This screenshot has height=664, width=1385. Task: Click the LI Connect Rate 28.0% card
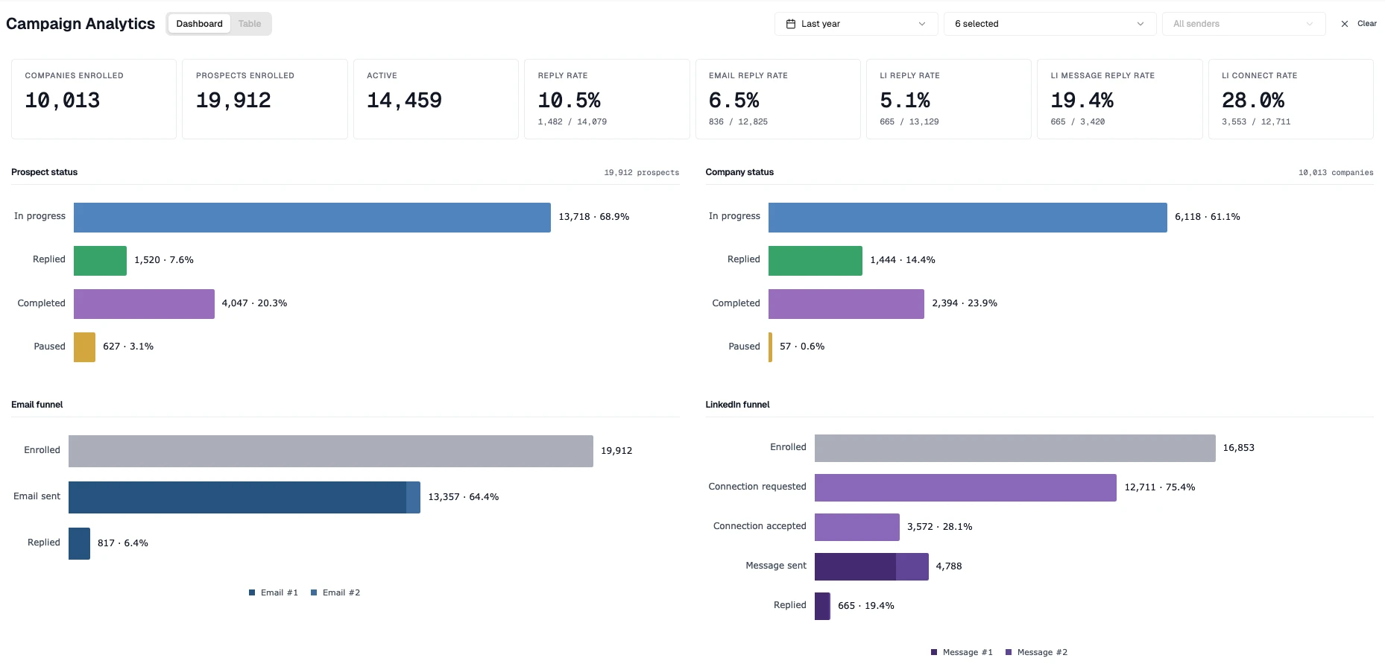point(1291,99)
